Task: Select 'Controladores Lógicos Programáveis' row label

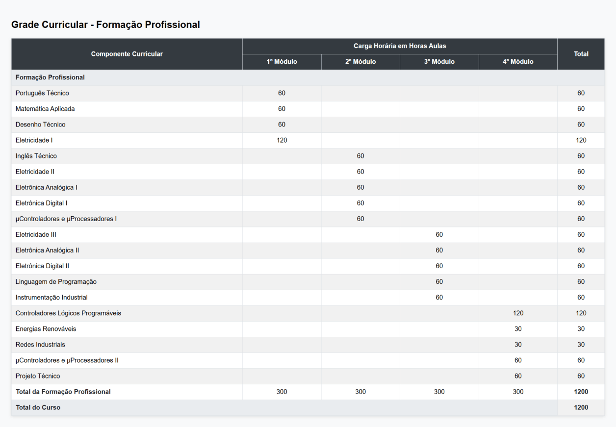Action: click(69, 313)
